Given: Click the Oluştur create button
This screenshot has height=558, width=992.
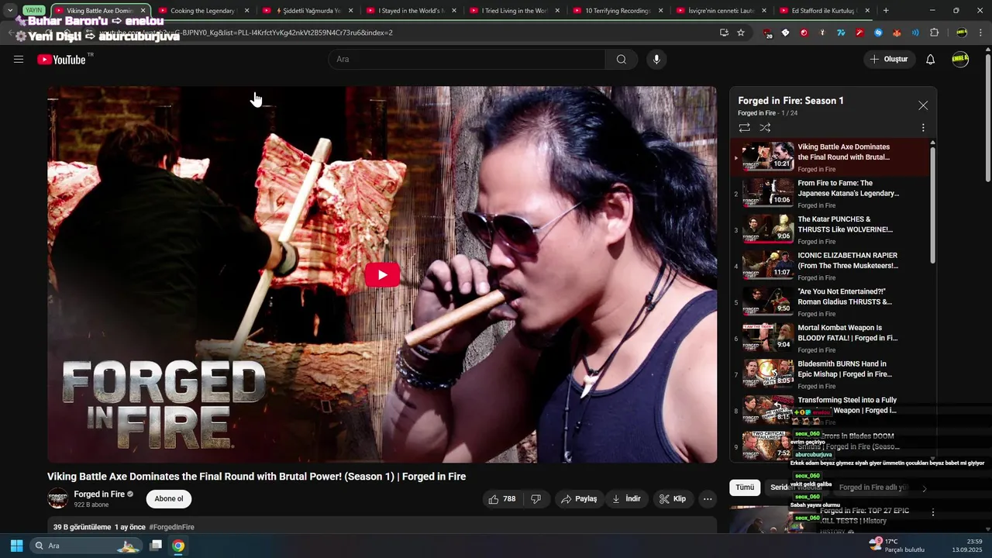Looking at the screenshot, I should click(889, 59).
